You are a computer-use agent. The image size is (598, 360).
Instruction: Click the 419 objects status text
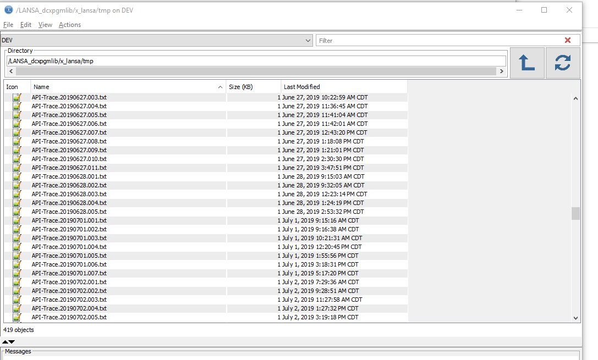click(x=19, y=330)
